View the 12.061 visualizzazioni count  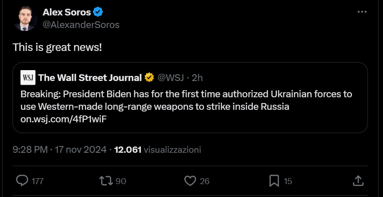[158, 149]
